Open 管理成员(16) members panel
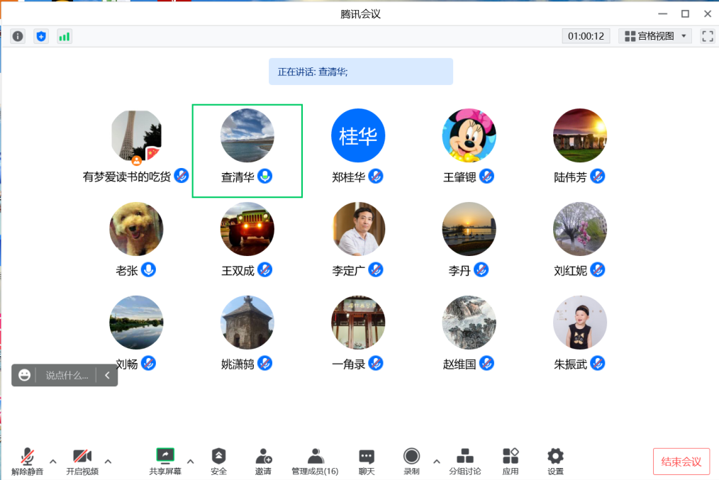The width and height of the screenshot is (719, 480). (x=315, y=461)
